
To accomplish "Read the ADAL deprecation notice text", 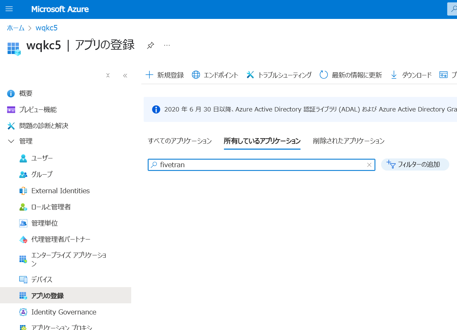I will tap(311, 109).
